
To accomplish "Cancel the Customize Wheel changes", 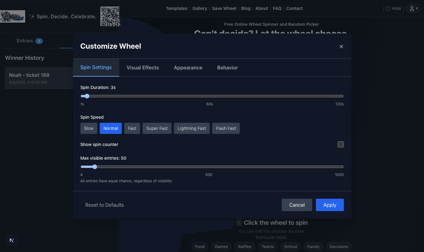I will pos(297,205).
